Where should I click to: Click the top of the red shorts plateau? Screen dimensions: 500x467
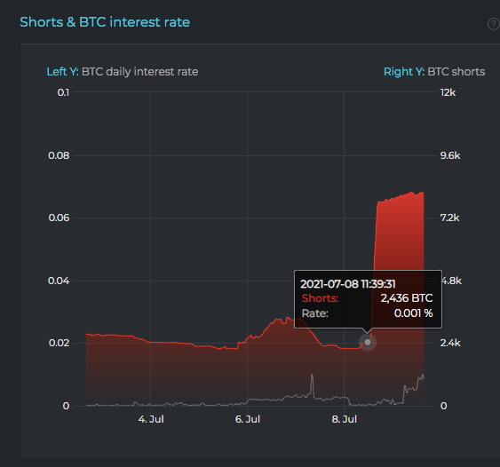(401, 196)
